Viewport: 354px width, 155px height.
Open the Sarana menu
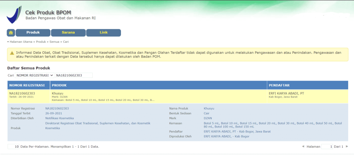coord(68,33)
